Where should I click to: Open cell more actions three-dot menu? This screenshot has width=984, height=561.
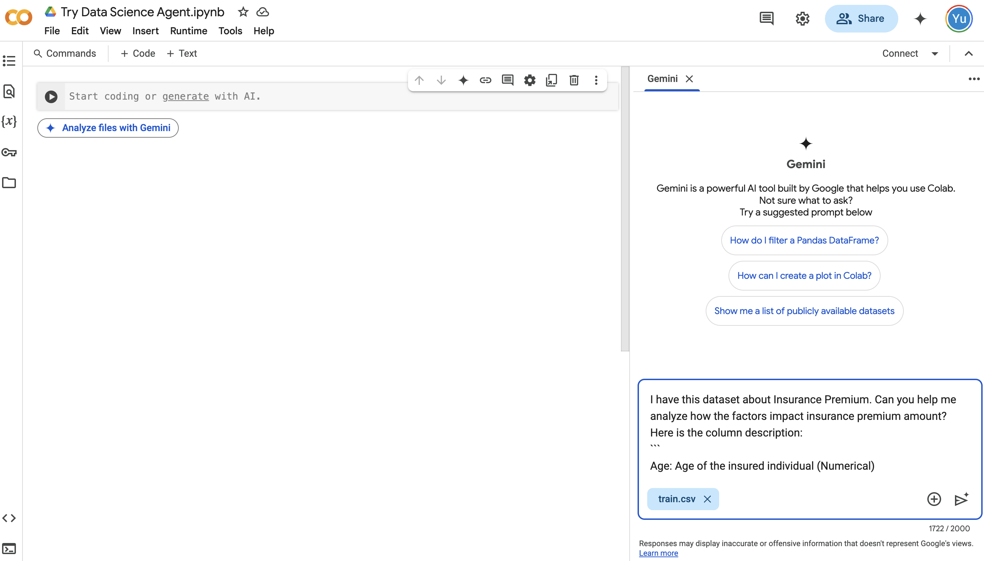596,80
